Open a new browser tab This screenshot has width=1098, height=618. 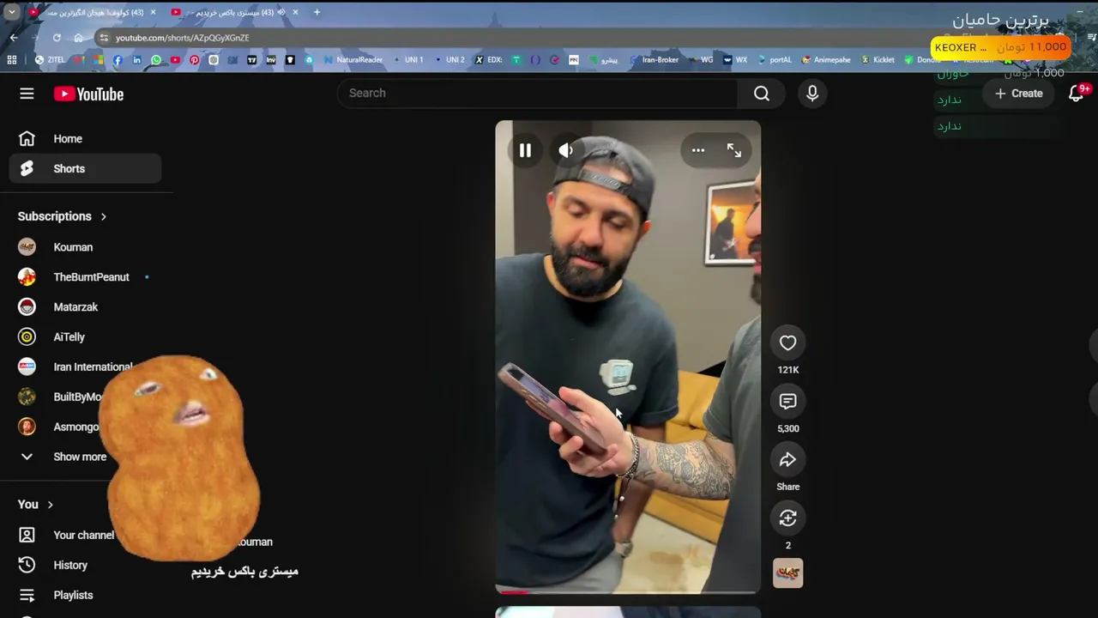(x=317, y=12)
